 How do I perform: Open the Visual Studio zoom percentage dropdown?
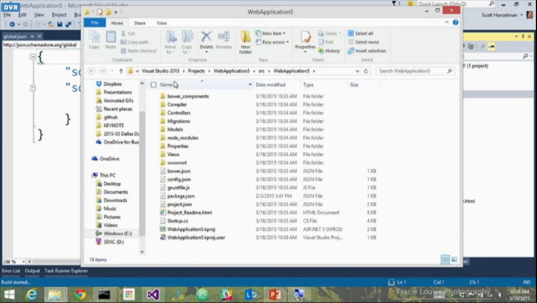coord(24,261)
